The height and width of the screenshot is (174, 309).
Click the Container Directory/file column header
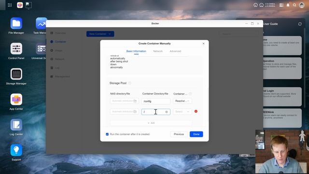point(155,94)
